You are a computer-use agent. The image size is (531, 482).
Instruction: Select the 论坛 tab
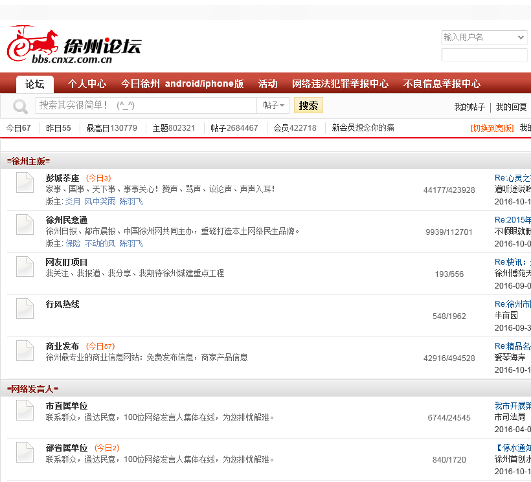coord(35,84)
